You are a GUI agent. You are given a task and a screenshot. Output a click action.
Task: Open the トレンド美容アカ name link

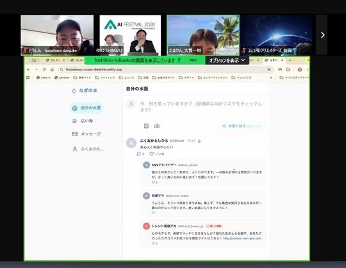[164, 226]
